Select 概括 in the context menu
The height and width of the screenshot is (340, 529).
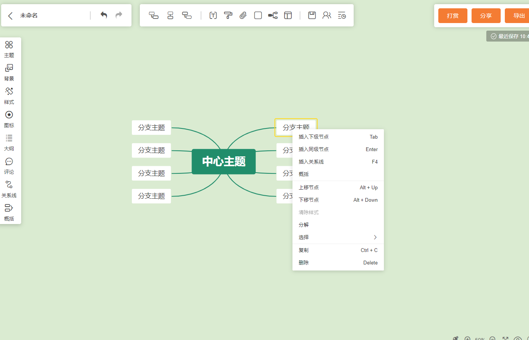338,174
